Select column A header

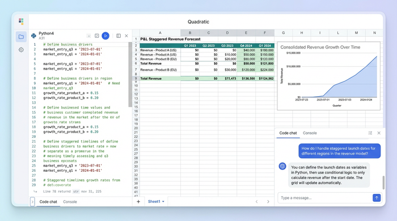click(x=160, y=33)
